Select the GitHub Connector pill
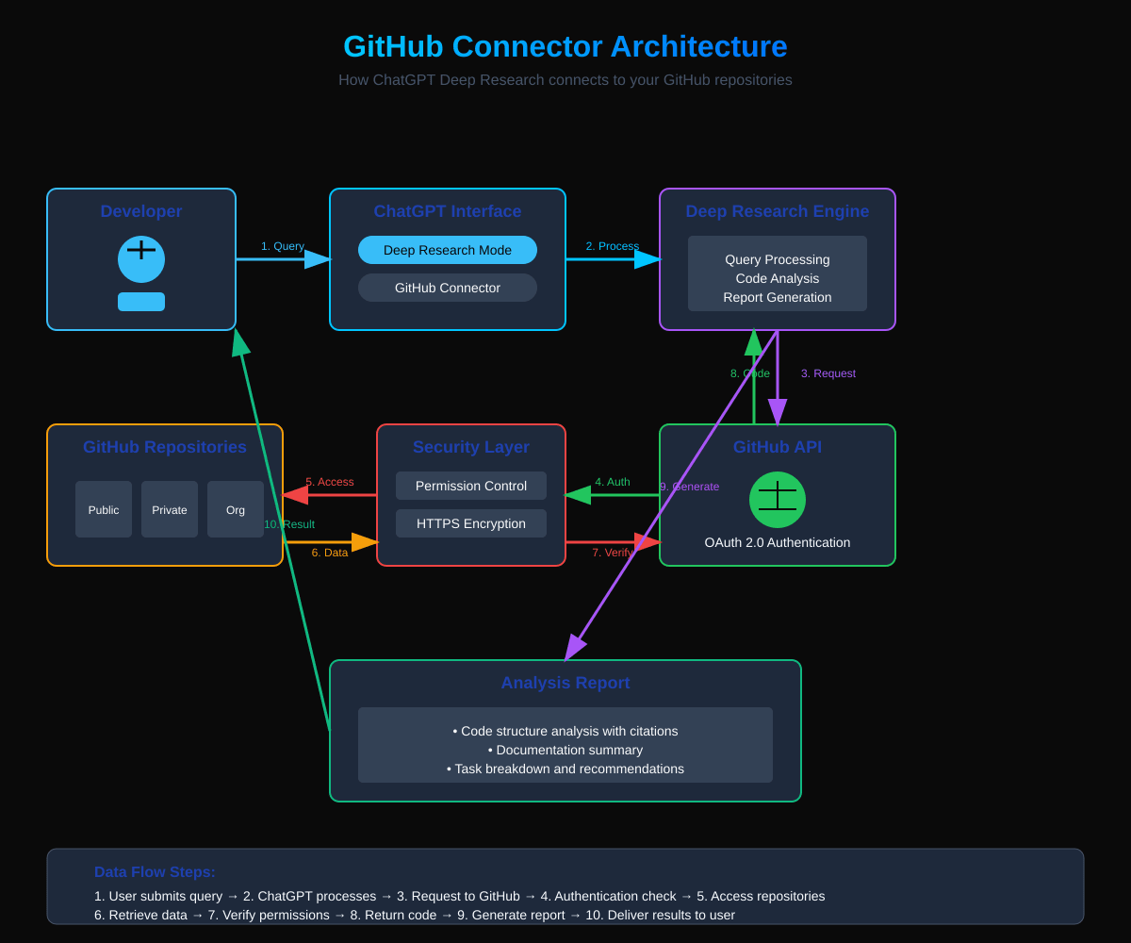Screen dimensions: 1131x943 pos(448,288)
